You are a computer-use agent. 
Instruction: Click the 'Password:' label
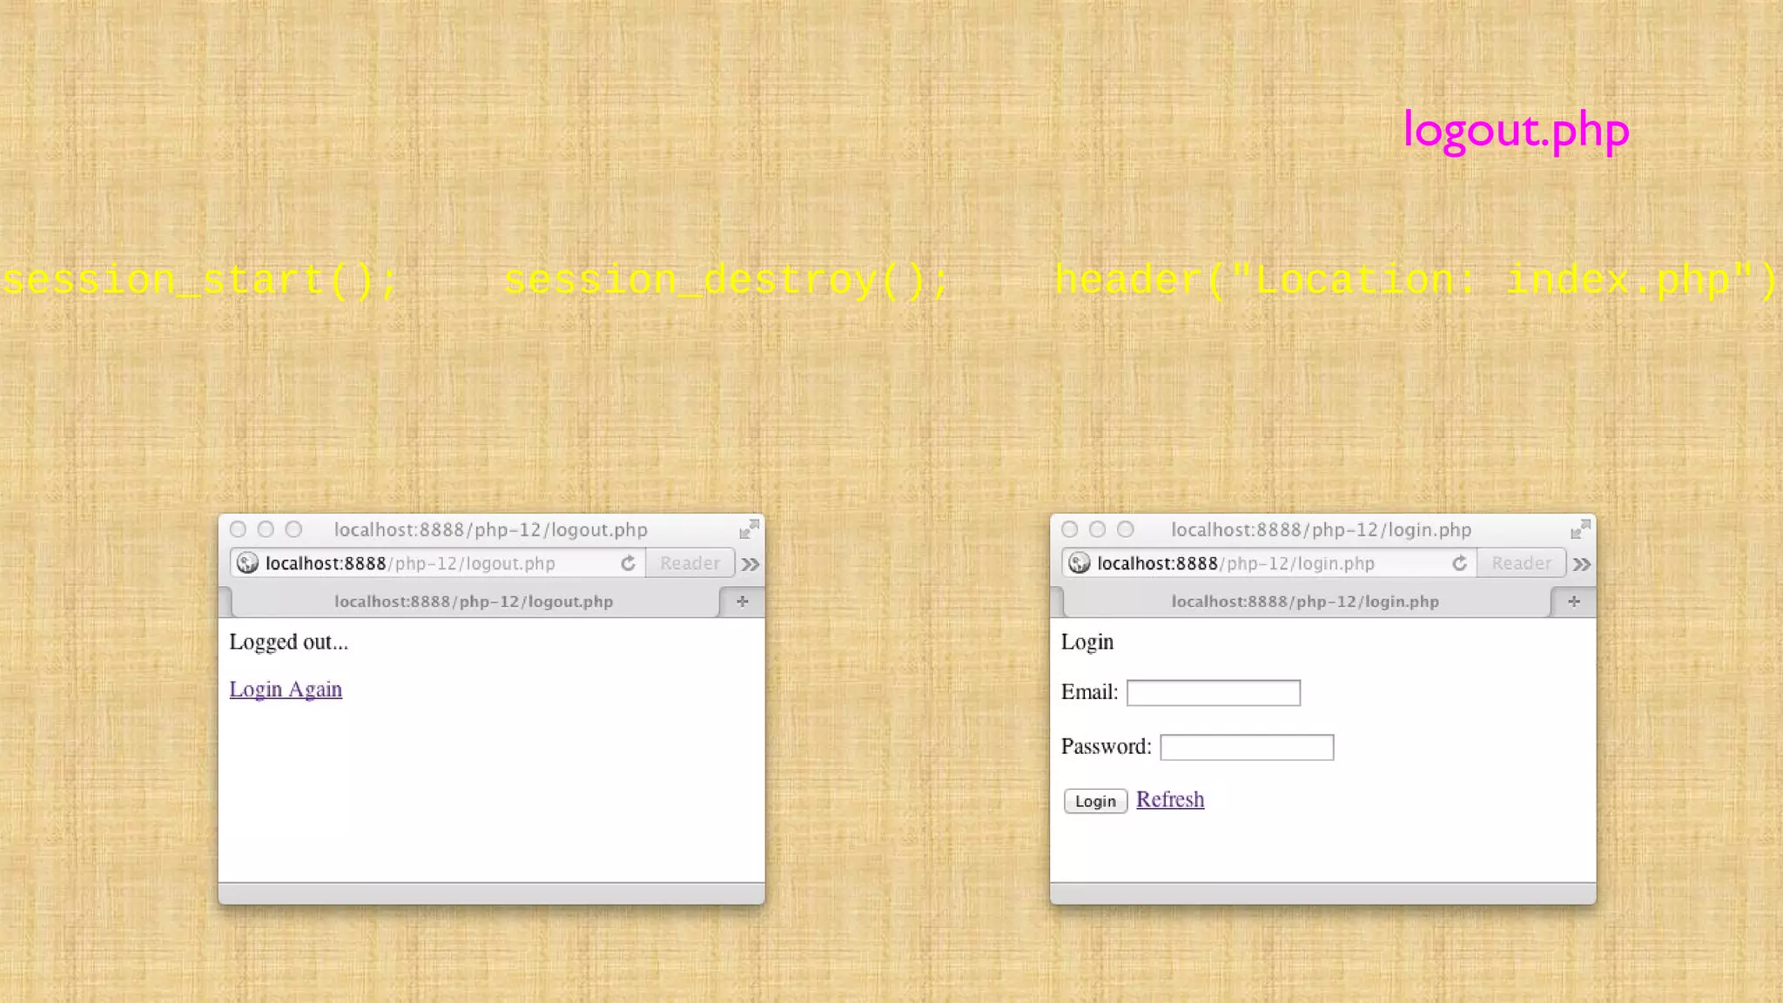point(1106,746)
